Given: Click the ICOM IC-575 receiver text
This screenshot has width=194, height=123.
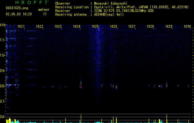Looking at the screenshot, I should [x=124, y=11].
